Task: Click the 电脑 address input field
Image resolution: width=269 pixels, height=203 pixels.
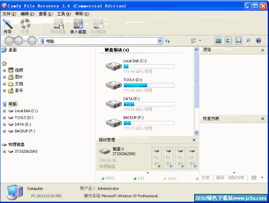Action: 98,41
